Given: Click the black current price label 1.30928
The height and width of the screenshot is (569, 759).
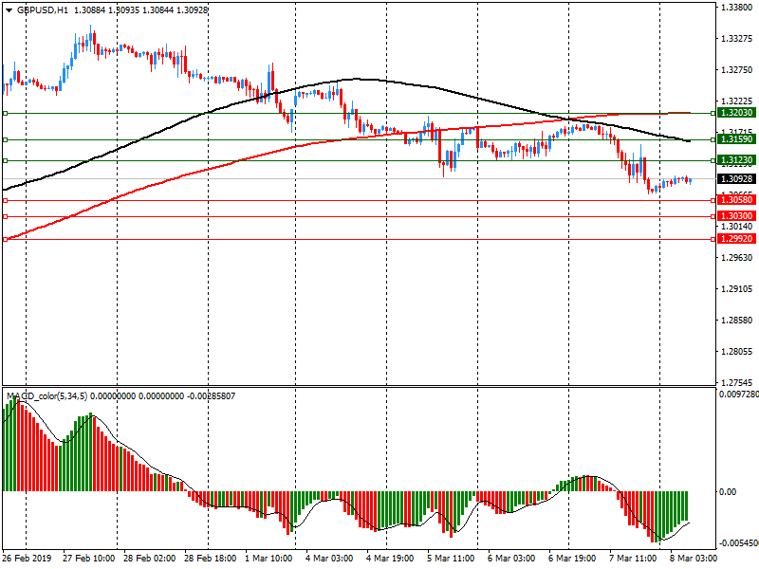Looking at the screenshot, I should pos(736,179).
